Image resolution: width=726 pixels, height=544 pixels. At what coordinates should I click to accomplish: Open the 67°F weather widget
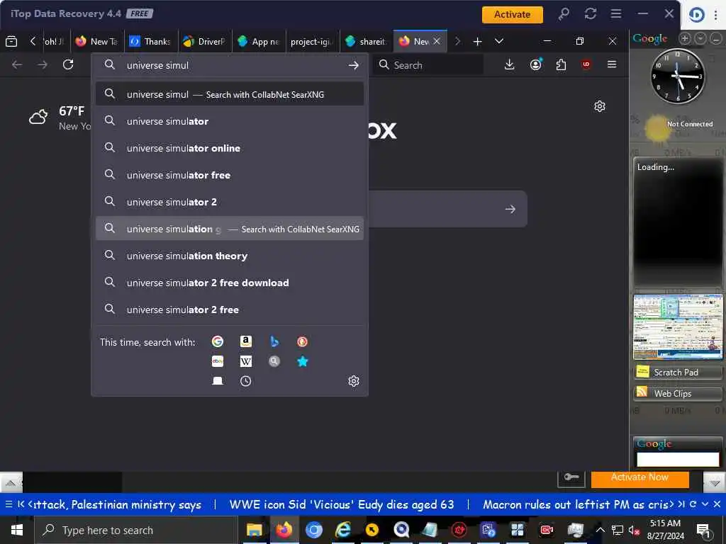click(60, 118)
